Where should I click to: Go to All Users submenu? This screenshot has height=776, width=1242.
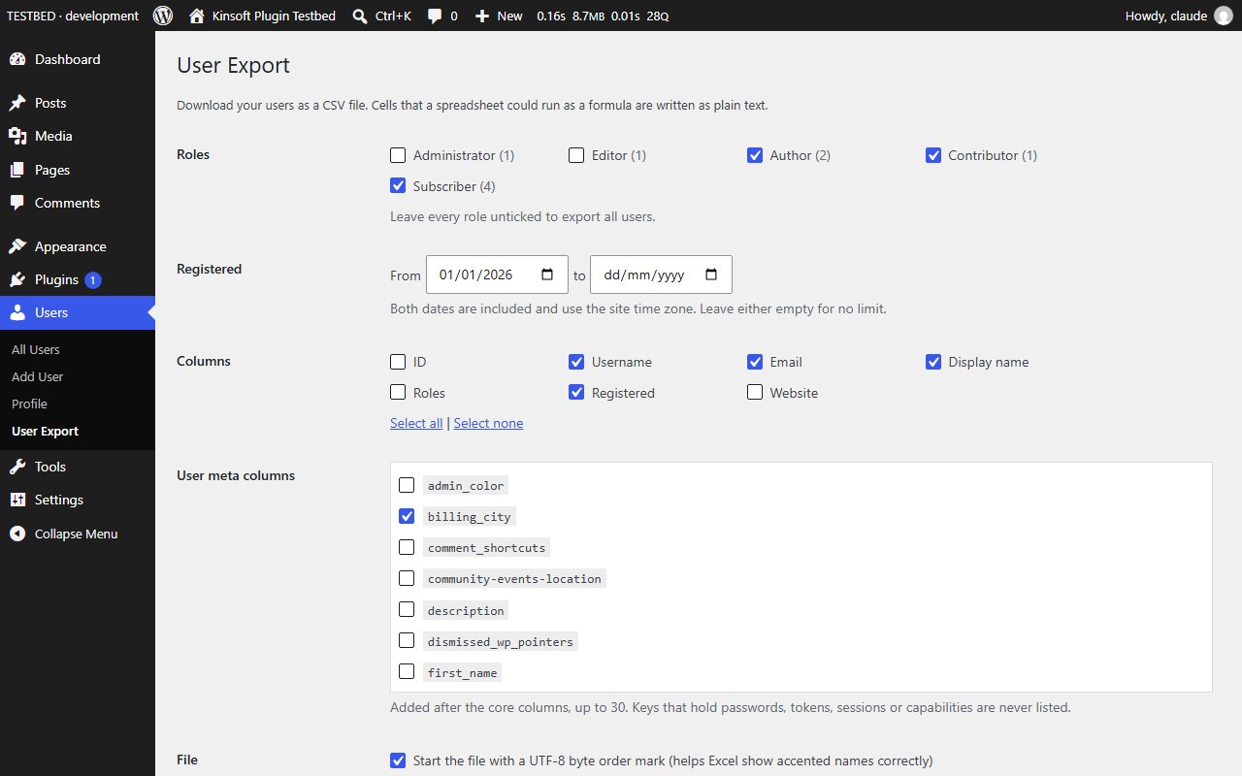[x=36, y=349]
